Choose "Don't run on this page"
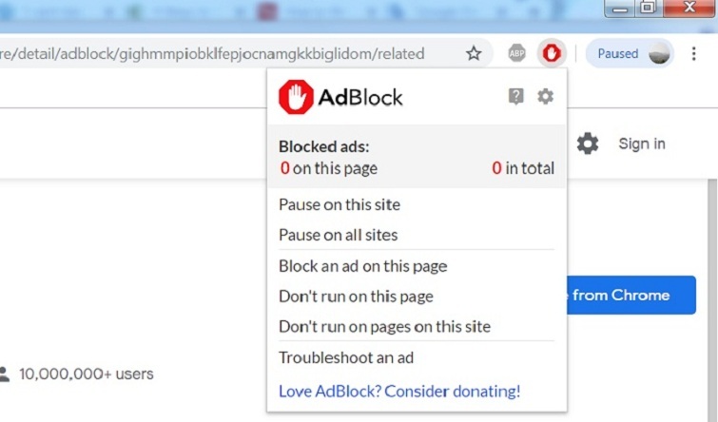The height and width of the screenshot is (422, 718). click(356, 297)
